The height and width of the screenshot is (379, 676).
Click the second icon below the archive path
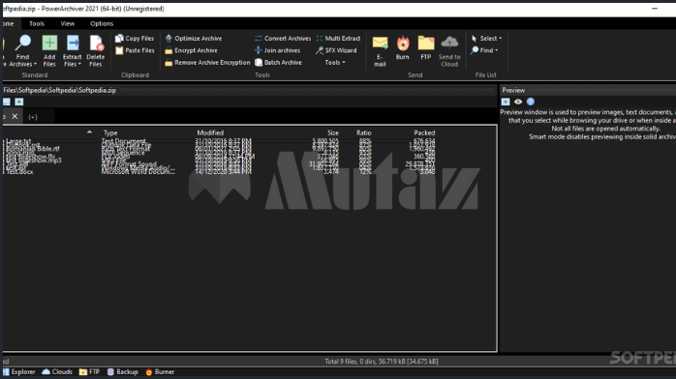tap(19, 102)
